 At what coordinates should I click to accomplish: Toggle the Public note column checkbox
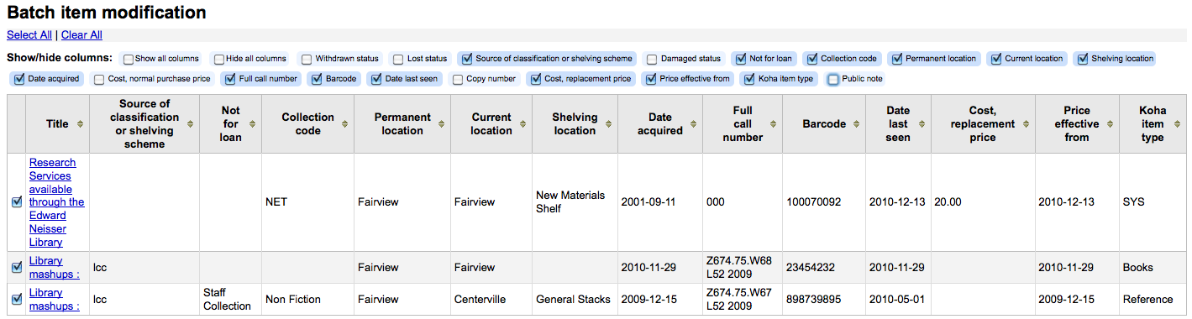833,79
